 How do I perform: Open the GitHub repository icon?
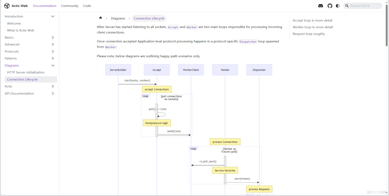[x=330, y=6]
